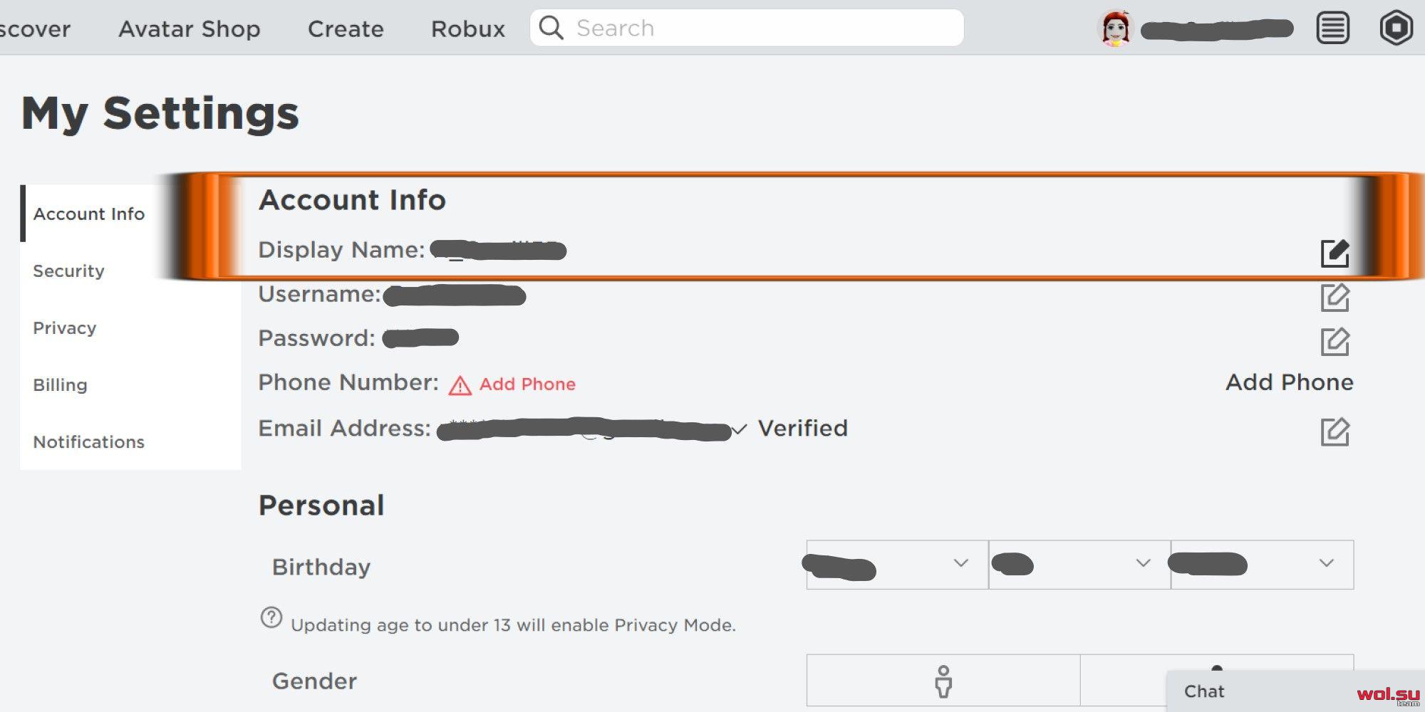This screenshot has height=712, width=1425.
Task: Click the Username edit pencil icon
Action: pyautogui.click(x=1335, y=297)
